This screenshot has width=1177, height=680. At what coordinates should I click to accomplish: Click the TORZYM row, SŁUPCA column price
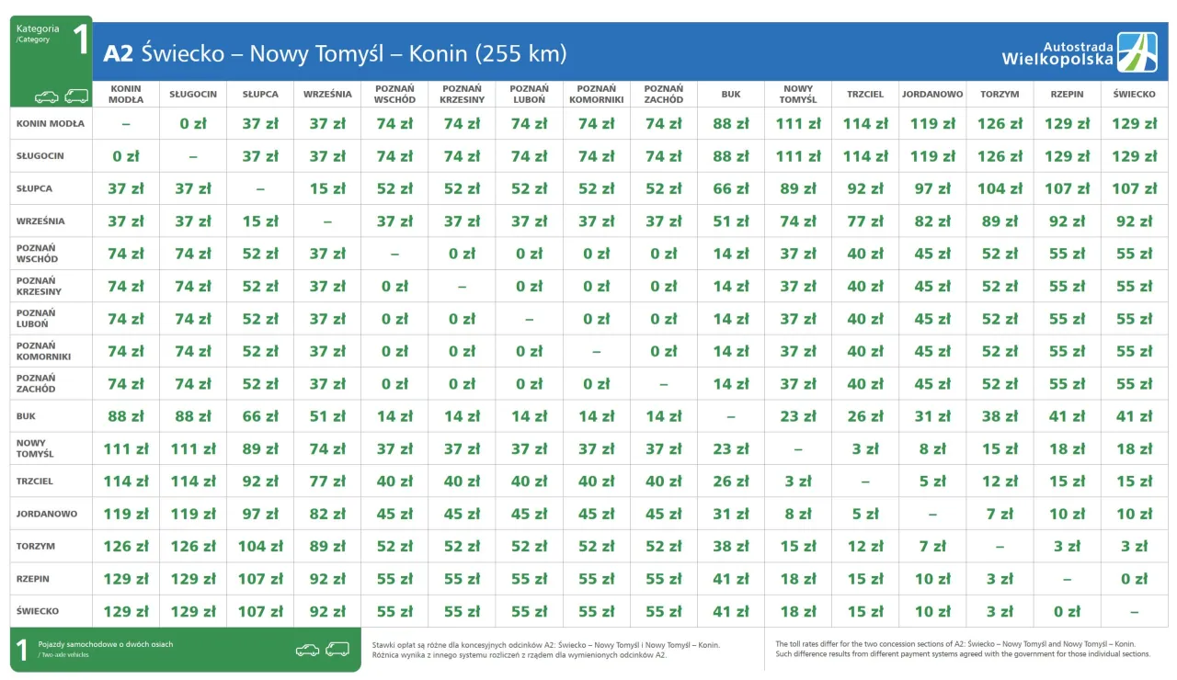260,547
